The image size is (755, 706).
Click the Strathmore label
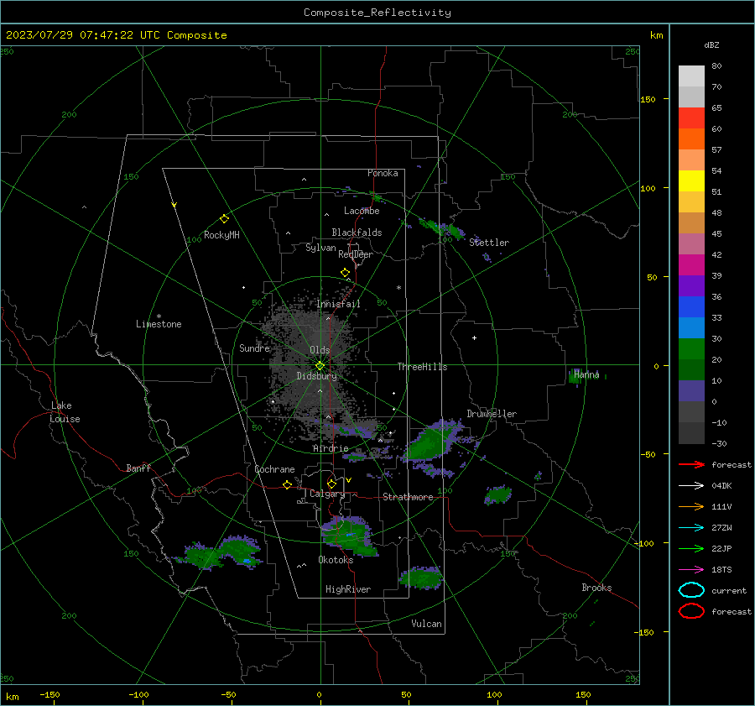tap(408, 497)
